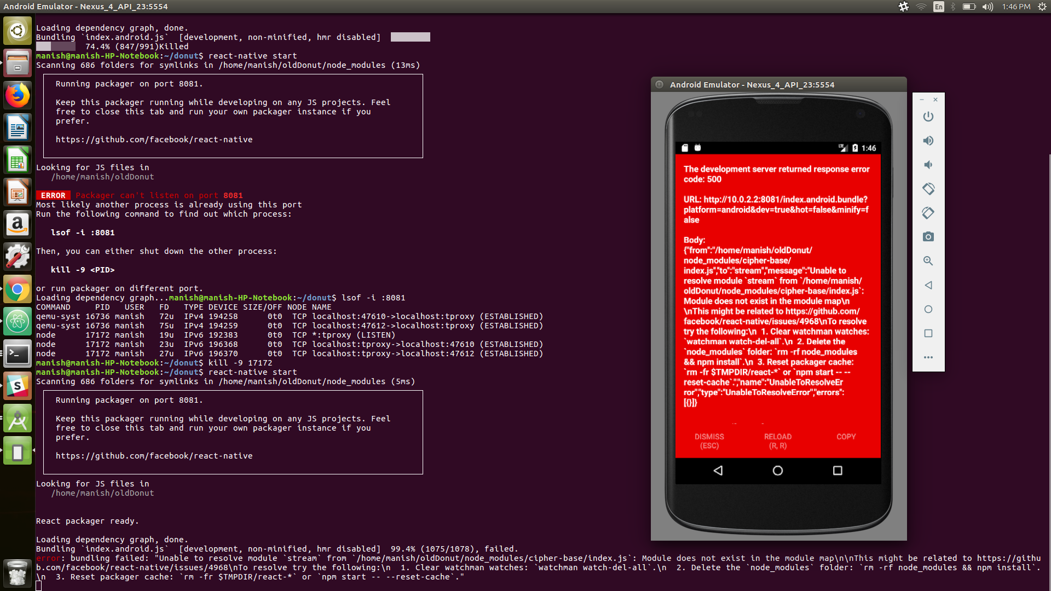Take a screenshot with camera icon
The height and width of the screenshot is (591, 1051).
[928, 237]
